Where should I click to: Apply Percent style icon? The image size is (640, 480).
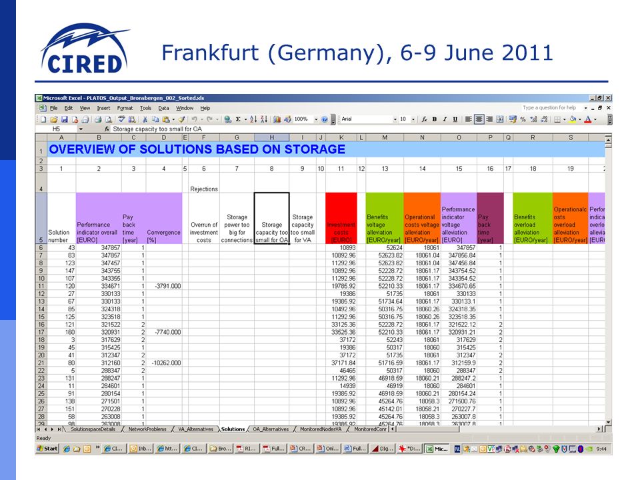coord(523,119)
